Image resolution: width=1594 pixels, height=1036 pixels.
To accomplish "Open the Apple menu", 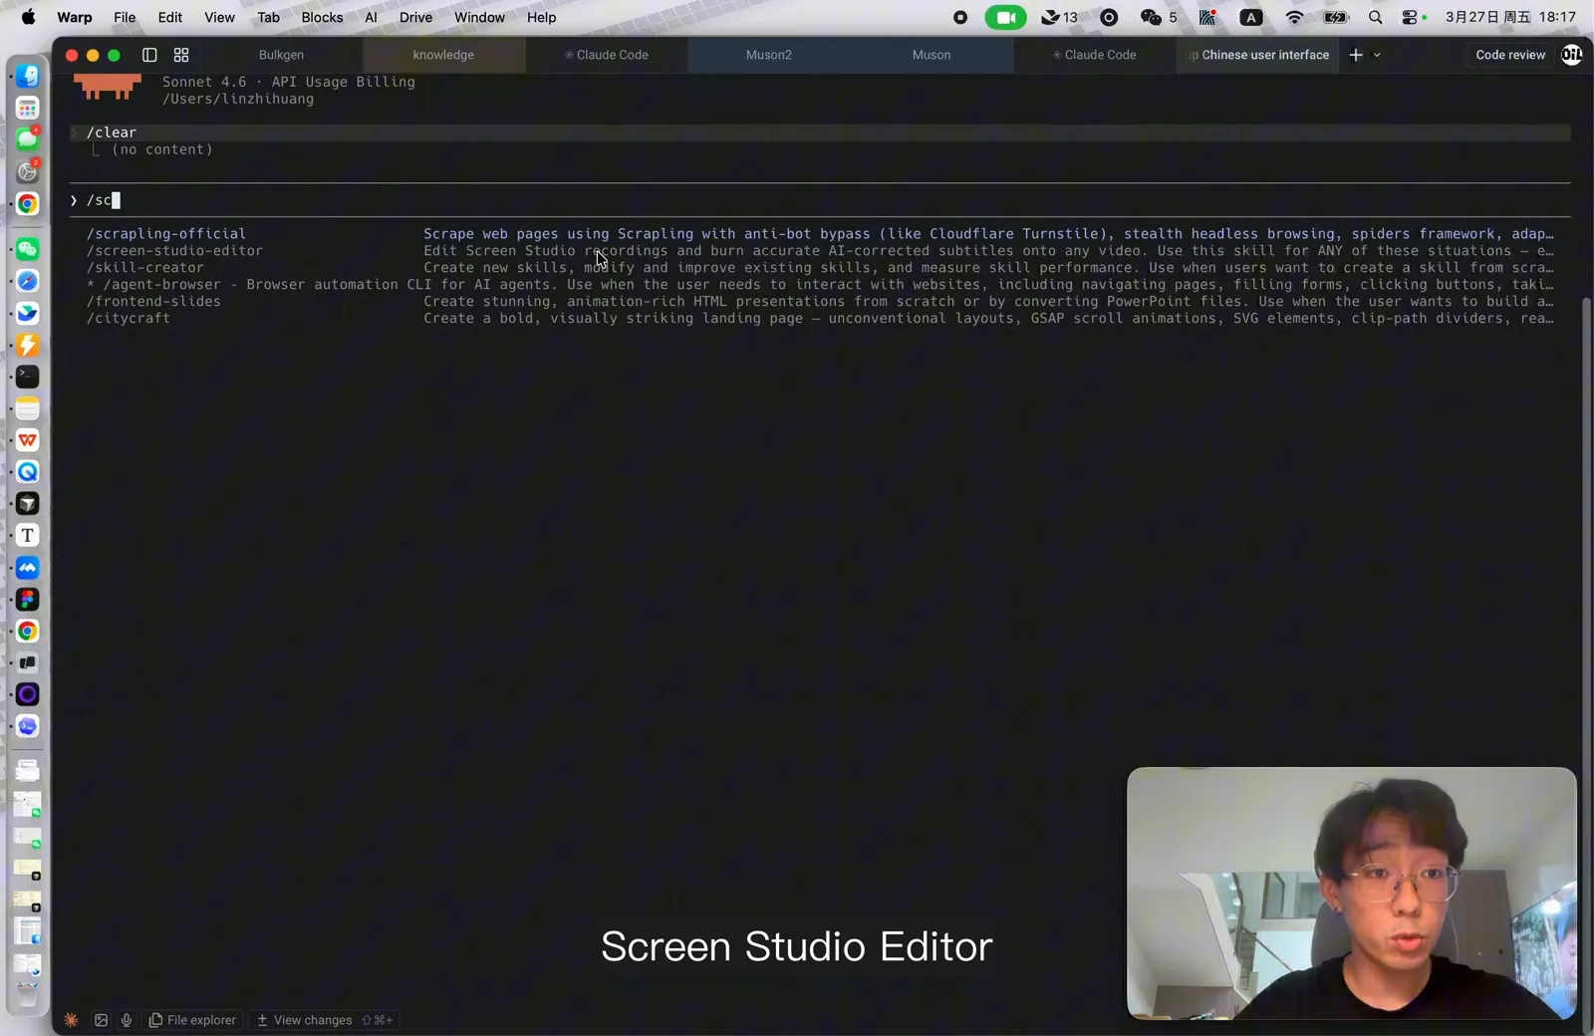I will tap(28, 17).
